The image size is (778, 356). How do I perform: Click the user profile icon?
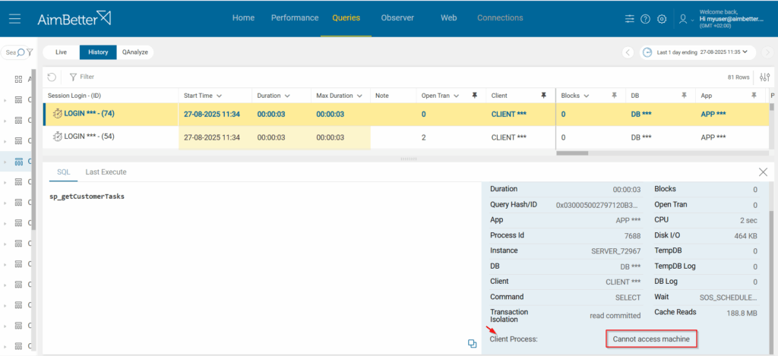pos(683,19)
